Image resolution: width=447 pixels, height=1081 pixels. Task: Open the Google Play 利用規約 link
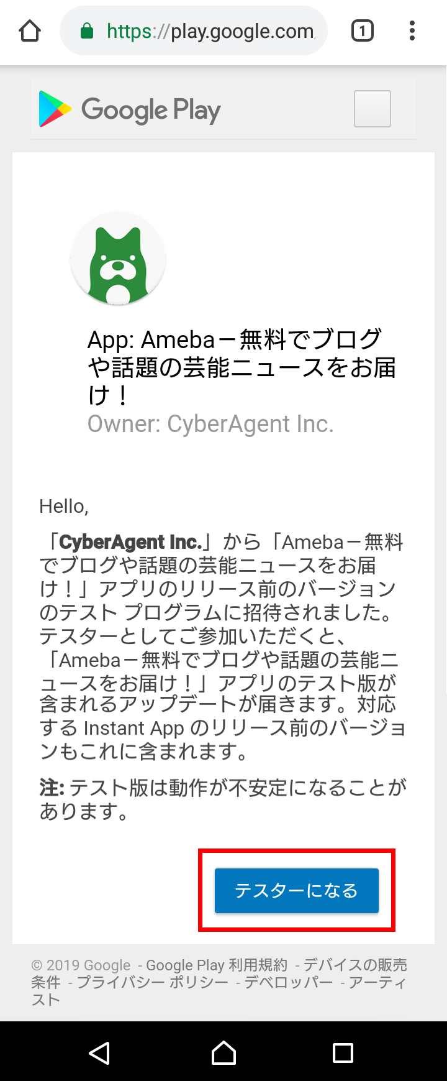click(217, 965)
